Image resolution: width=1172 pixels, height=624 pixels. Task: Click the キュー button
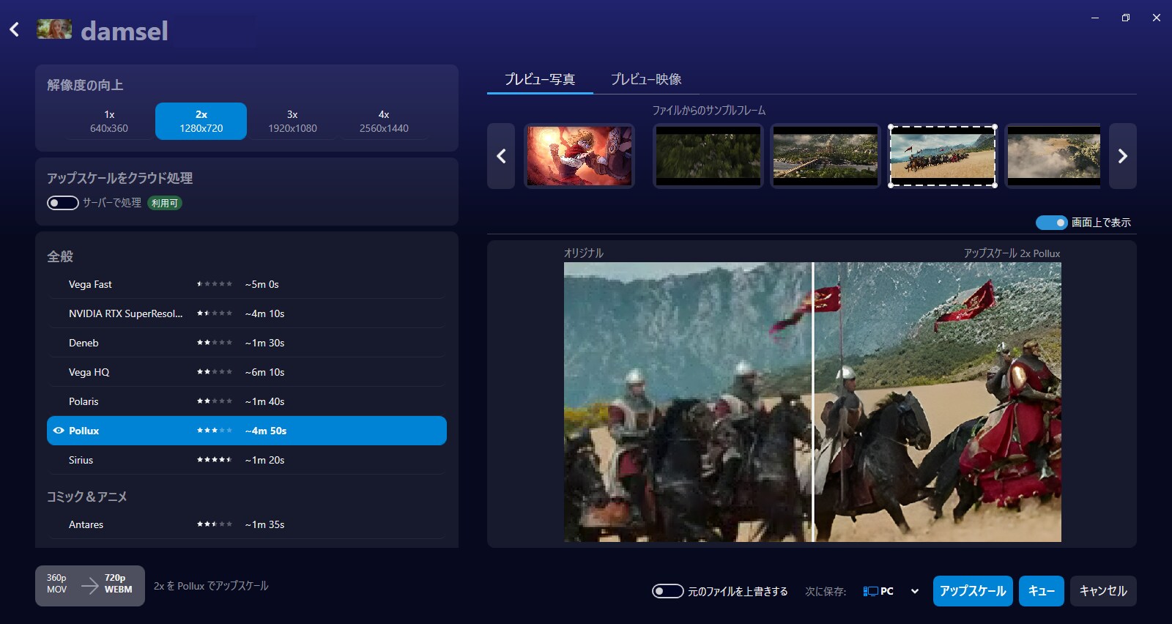pyautogui.click(x=1042, y=591)
